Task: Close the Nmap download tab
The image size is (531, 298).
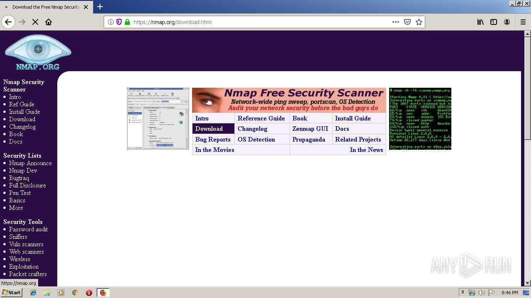Action: [86, 7]
